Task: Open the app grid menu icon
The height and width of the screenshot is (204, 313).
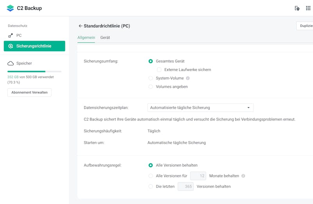Action: tap(308, 8)
